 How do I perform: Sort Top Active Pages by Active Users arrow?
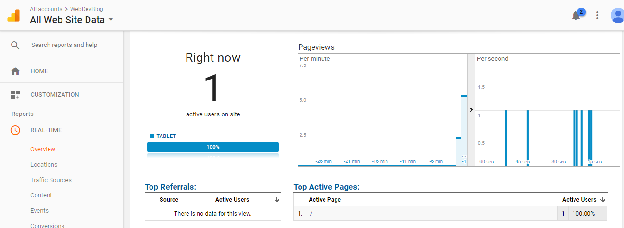603,200
